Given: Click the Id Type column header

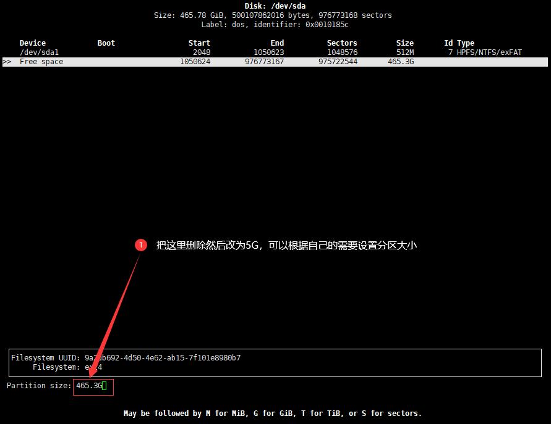Looking at the screenshot, I should 459,43.
